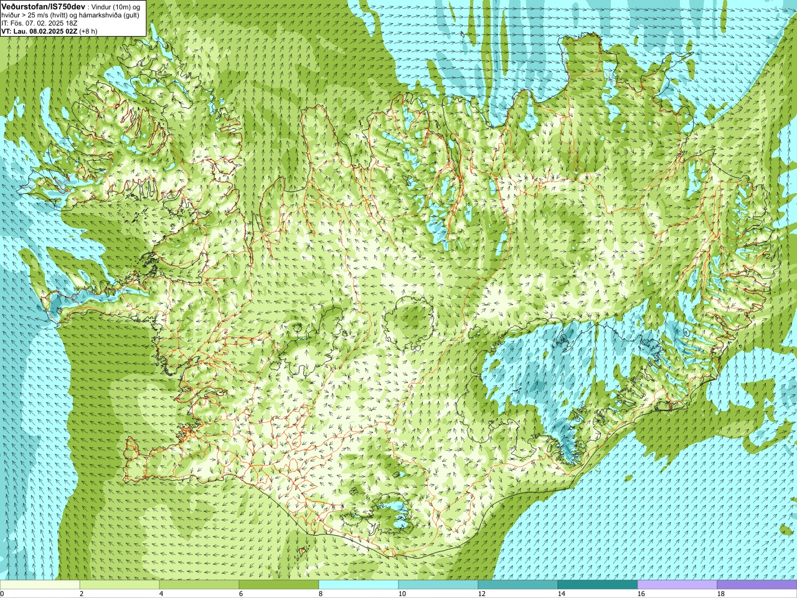Click the legend scale label "8"
797x598 pixels.
click(x=321, y=594)
